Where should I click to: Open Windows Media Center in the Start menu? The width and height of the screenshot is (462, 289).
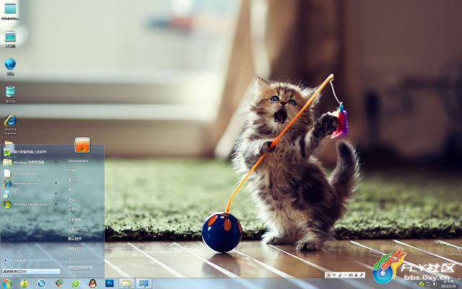(30, 204)
